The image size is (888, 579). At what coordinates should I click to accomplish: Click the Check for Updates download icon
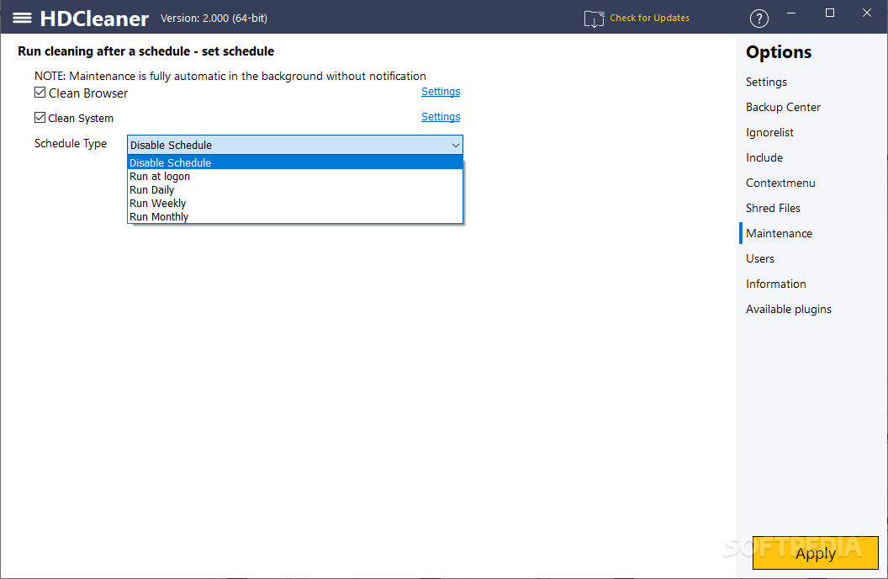pyautogui.click(x=594, y=19)
